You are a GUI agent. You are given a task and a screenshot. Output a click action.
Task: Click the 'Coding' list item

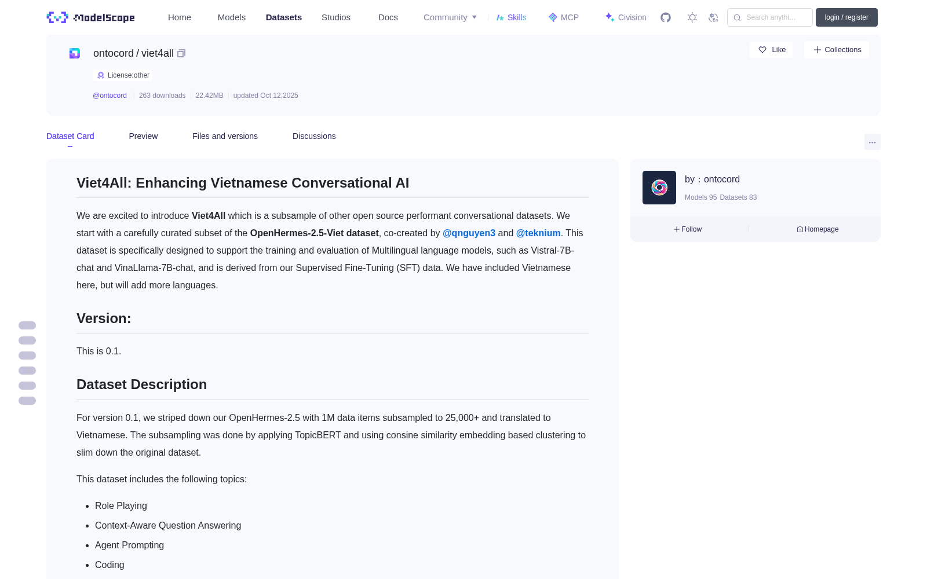pos(110,565)
